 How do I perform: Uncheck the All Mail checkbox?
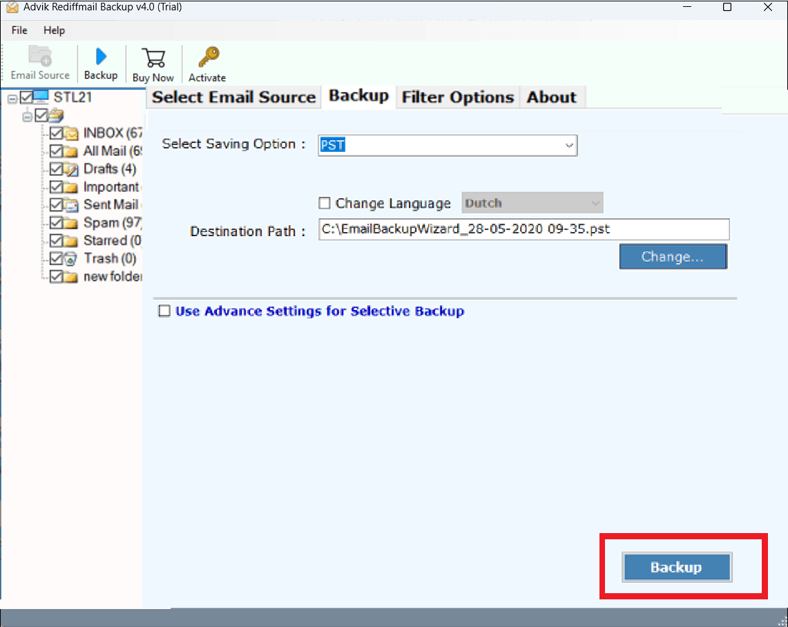coord(57,151)
